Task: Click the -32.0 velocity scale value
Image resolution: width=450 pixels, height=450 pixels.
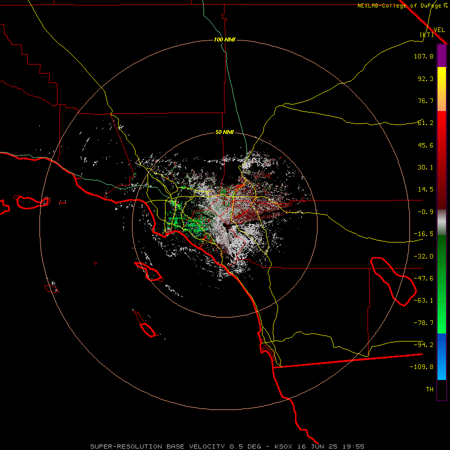Action: point(423,256)
